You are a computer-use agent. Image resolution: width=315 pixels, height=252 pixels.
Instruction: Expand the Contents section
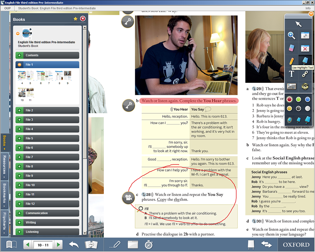[x=20, y=55]
